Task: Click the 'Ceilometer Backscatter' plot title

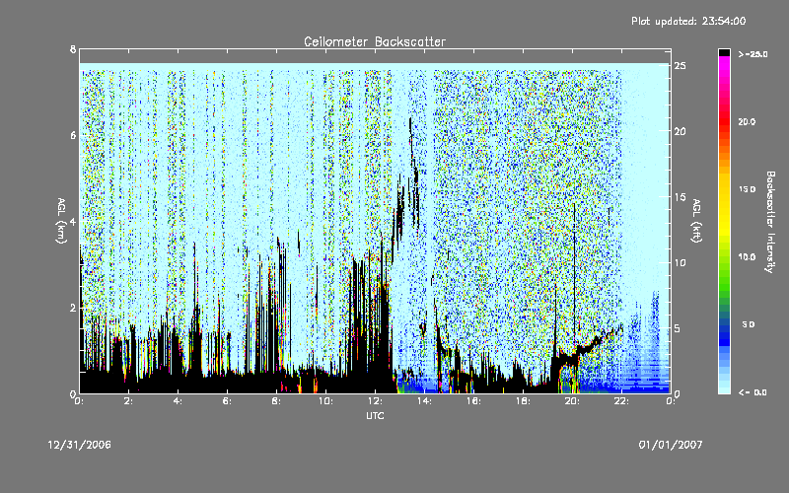Action: point(375,41)
